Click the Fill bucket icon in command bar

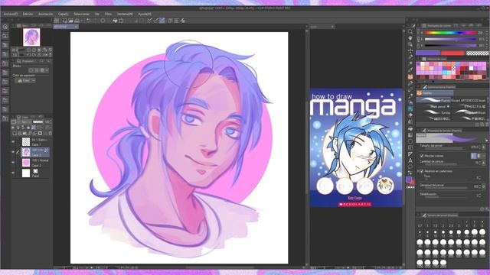point(115,21)
